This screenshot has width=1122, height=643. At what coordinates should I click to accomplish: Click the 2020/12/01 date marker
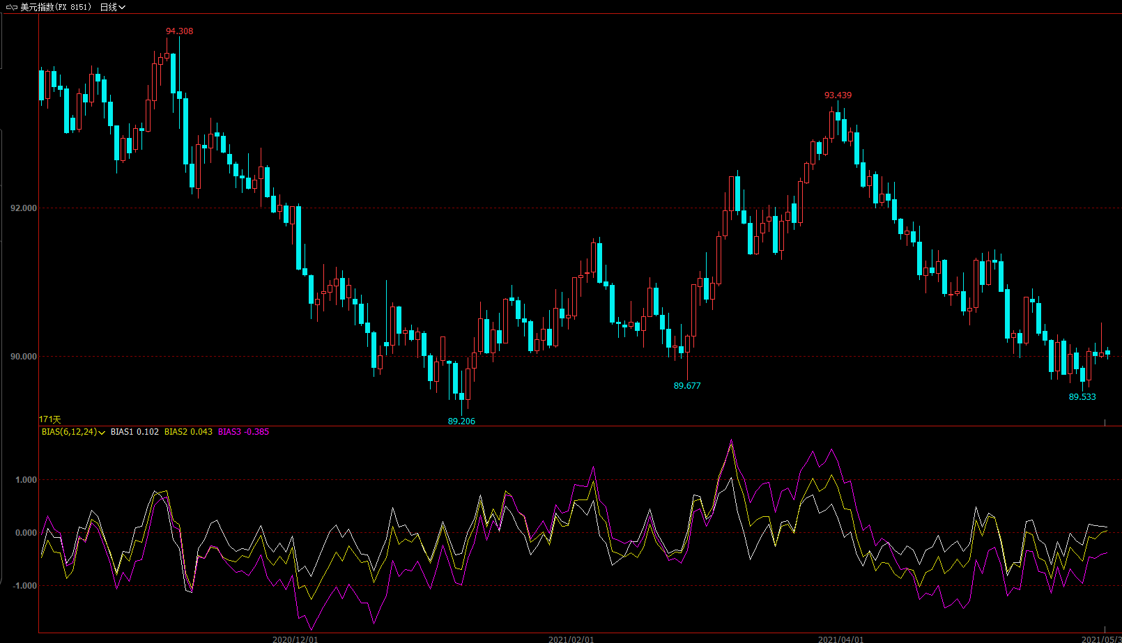tap(295, 639)
